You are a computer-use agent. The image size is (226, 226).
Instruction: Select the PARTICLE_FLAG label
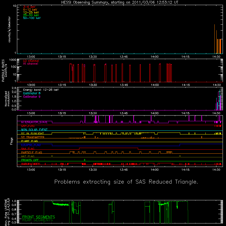(x=32, y=153)
